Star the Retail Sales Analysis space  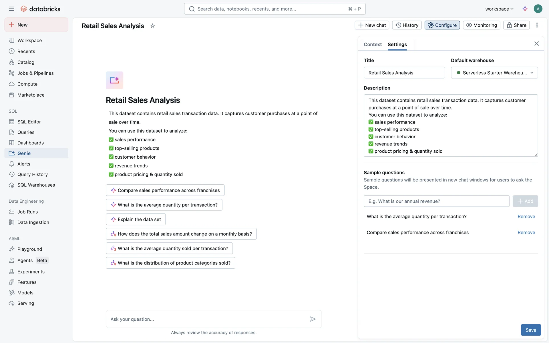(153, 26)
